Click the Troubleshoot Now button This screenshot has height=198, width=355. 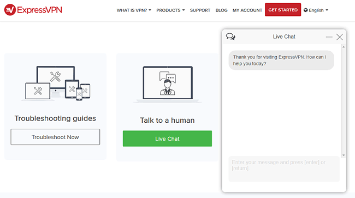tap(55, 137)
